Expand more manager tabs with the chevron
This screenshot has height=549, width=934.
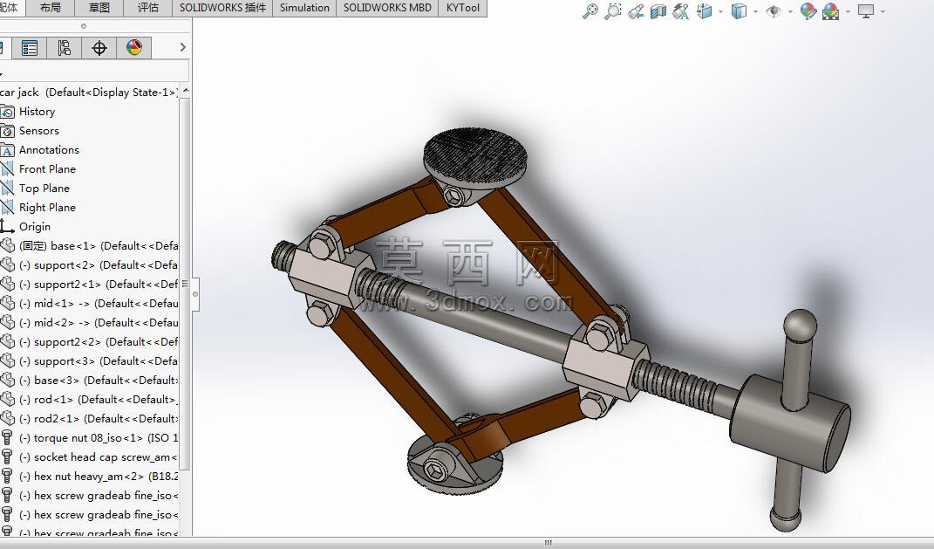coord(183,47)
